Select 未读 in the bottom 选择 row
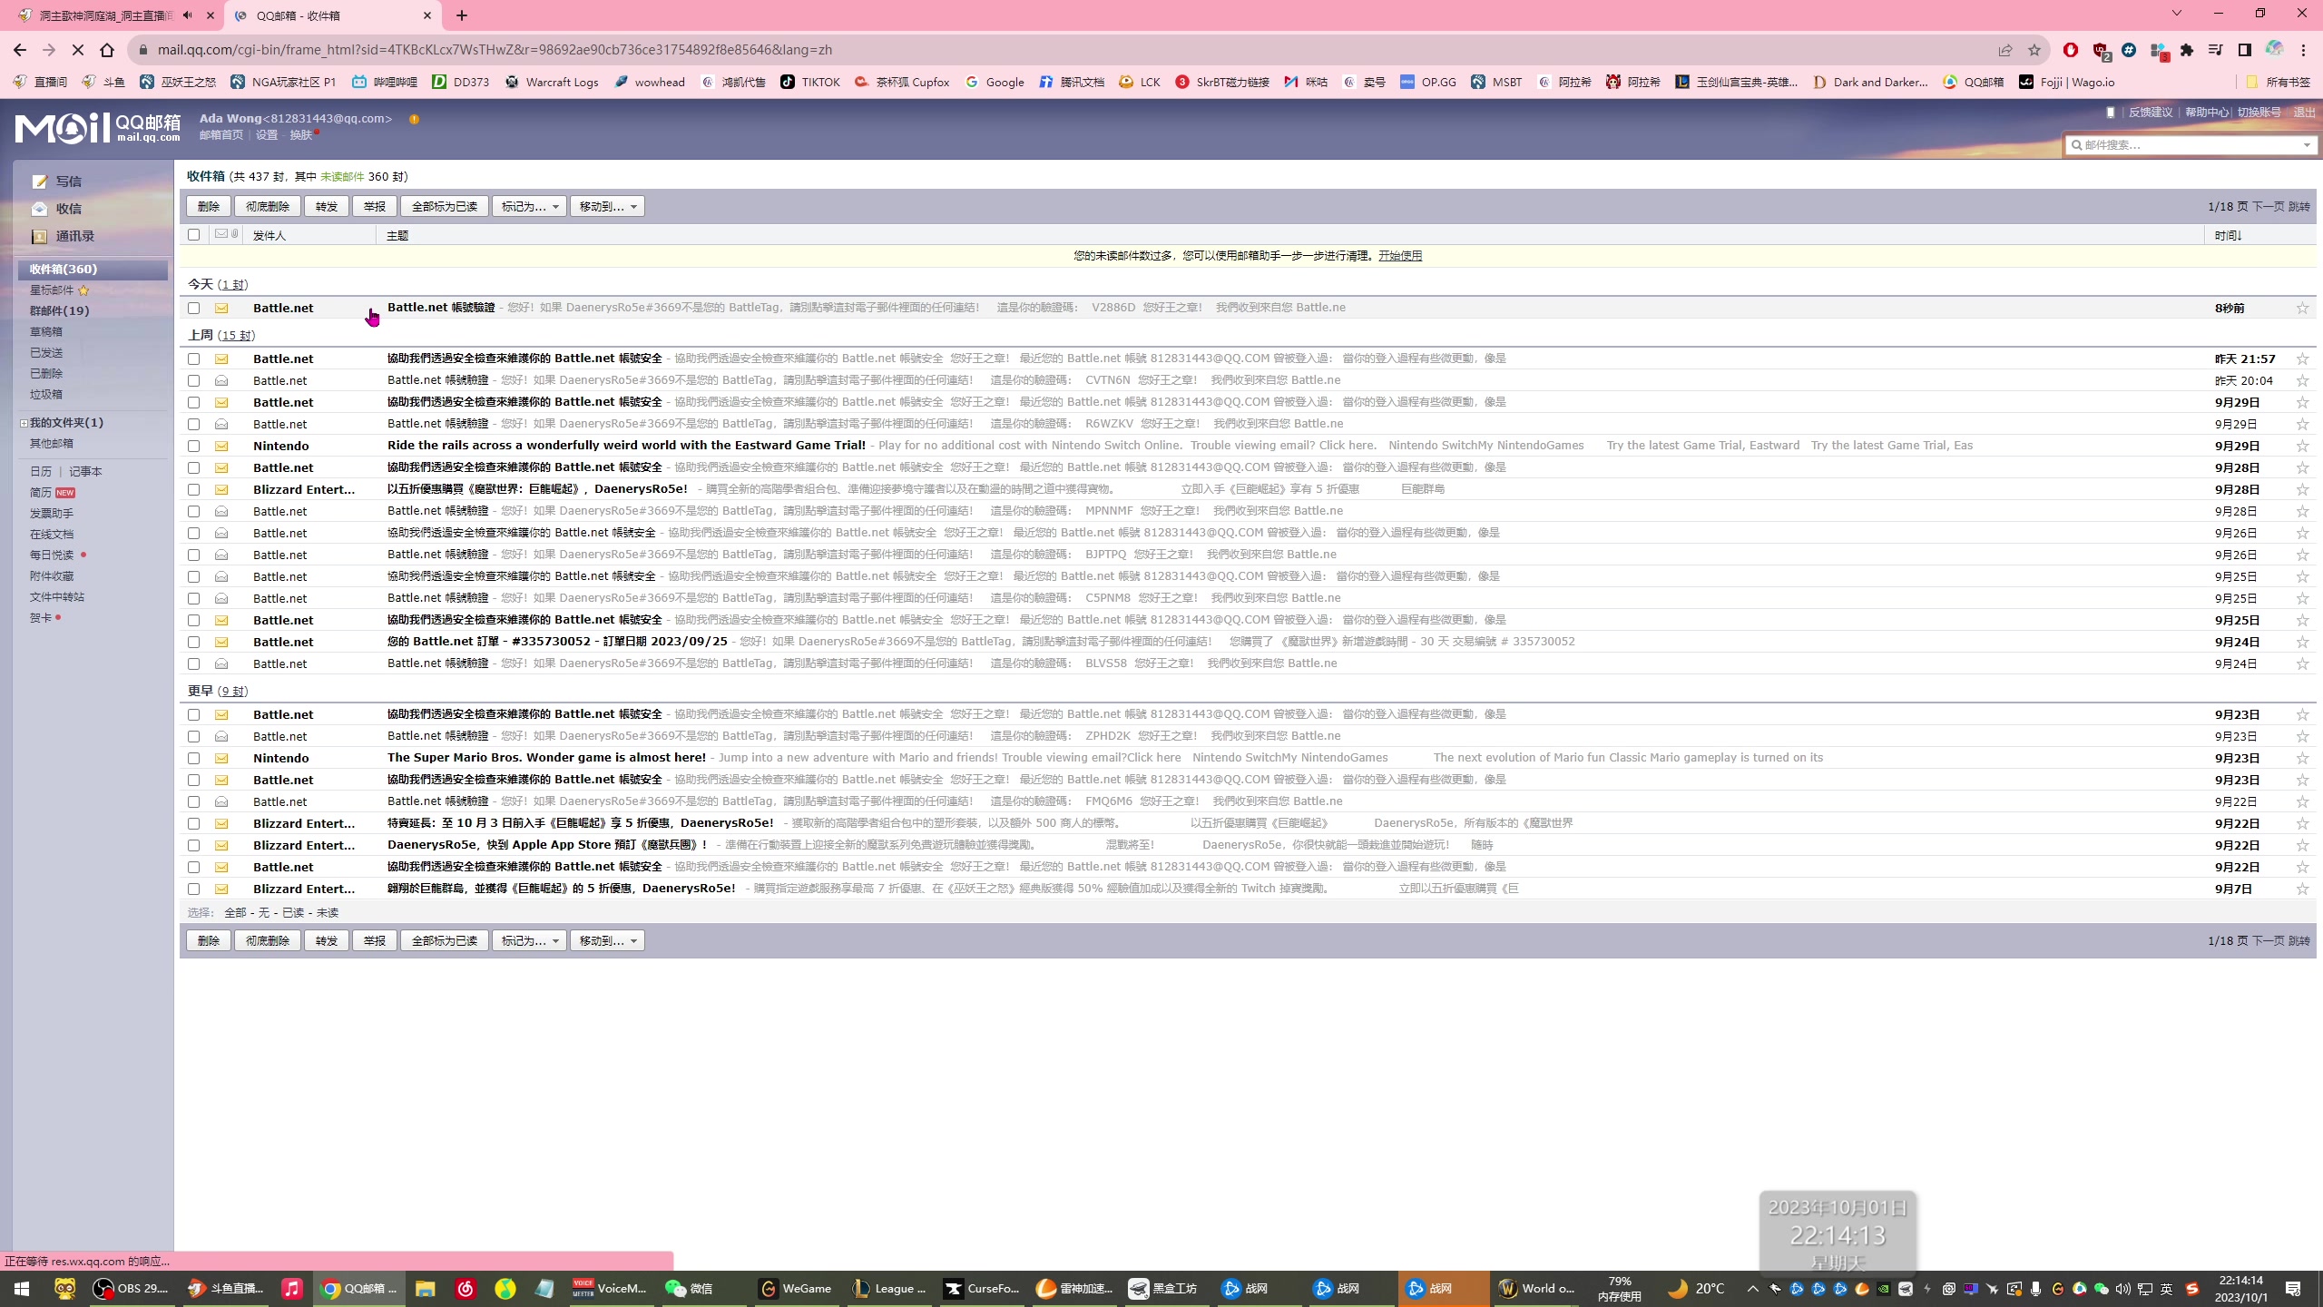This screenshot has width=2323, height=1307. click(328, 913)
